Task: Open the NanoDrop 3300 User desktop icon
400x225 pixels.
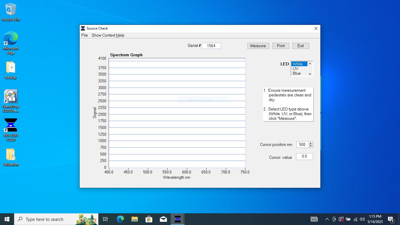Action: 11,97
